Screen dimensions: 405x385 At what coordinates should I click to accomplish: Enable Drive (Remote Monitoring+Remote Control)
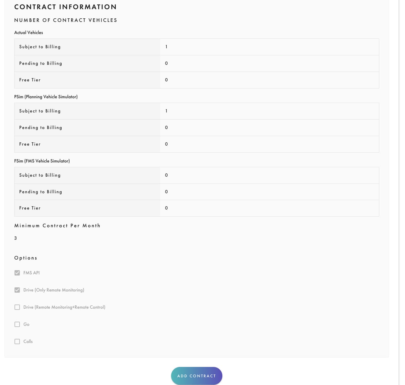[17, 307]
